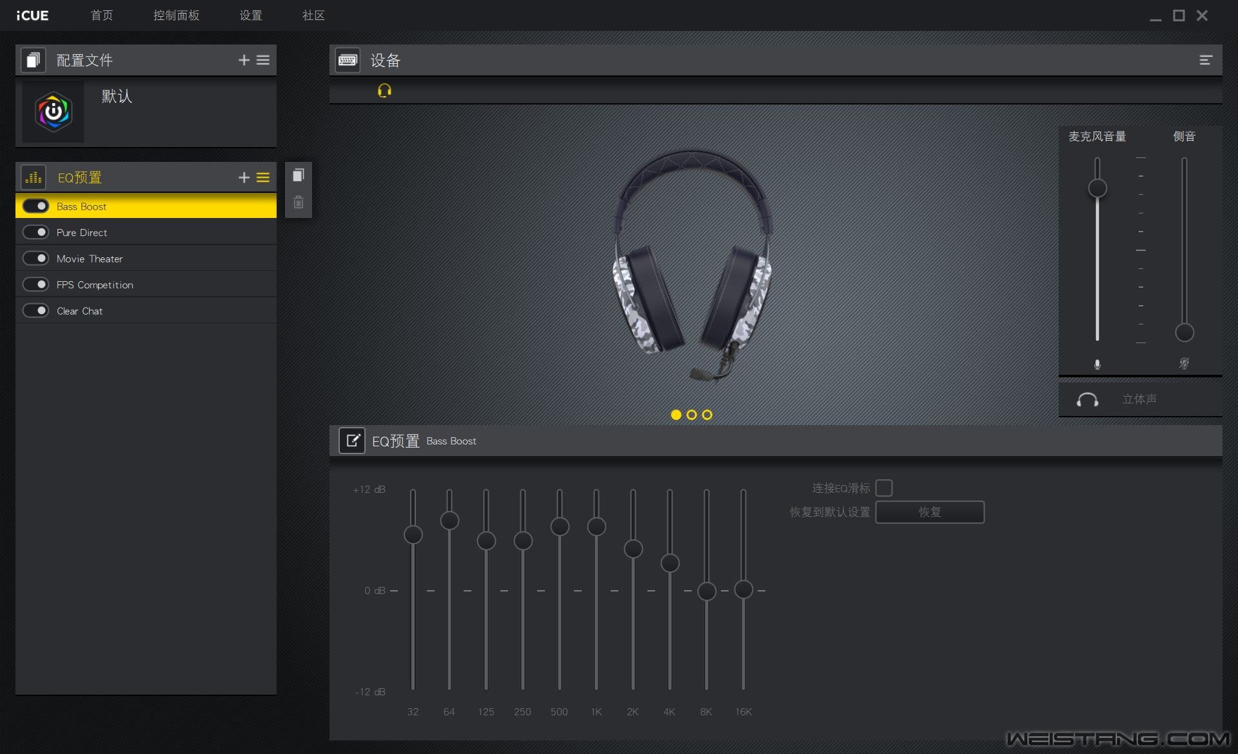Click the microphone icon under mic volume
Viewport: 1238px width, 754px height.
click(1097, 364)
